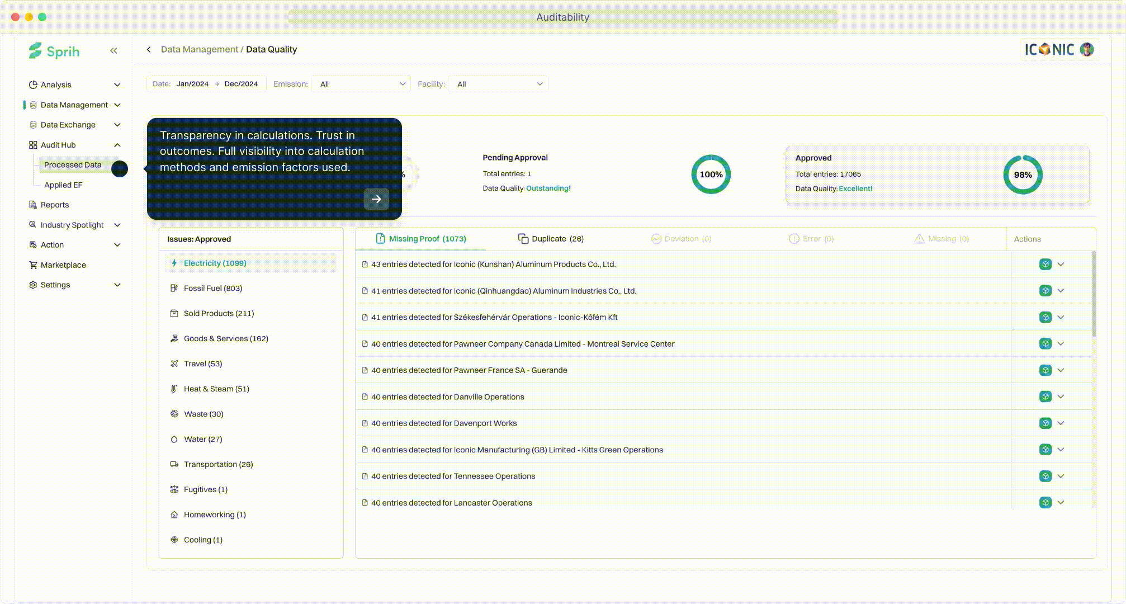Open the green cube action for Székesfehérvár row

[1045, 317]
